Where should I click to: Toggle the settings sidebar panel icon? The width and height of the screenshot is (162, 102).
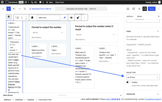pyautogui.click(x=145, y=9)
